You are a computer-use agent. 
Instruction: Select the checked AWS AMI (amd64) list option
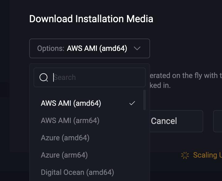pyautogui.click(x=88, y=103)
